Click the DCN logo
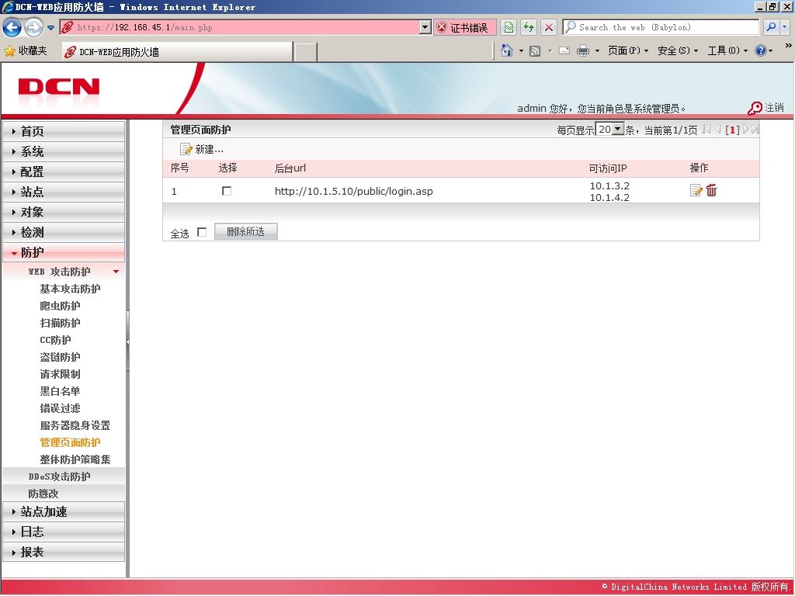 (x=59, y=87)
